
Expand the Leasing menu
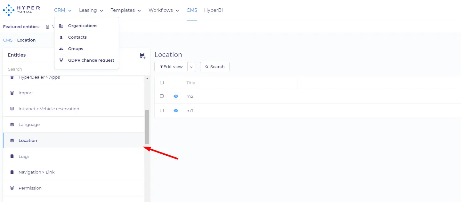(x=91, y=10)
